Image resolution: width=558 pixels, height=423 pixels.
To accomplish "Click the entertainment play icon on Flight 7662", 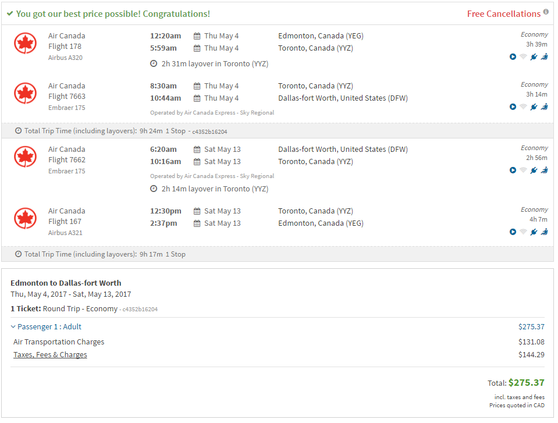I will coord(513,170).
